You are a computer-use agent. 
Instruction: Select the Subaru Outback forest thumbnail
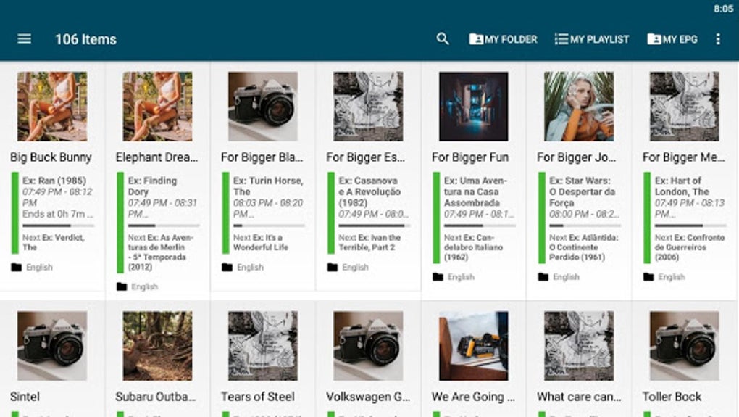coord(157,346)
